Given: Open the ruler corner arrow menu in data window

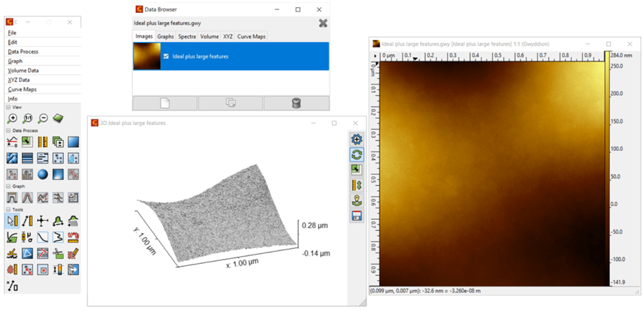Looking at the screenshot, I should coord(375,55).
